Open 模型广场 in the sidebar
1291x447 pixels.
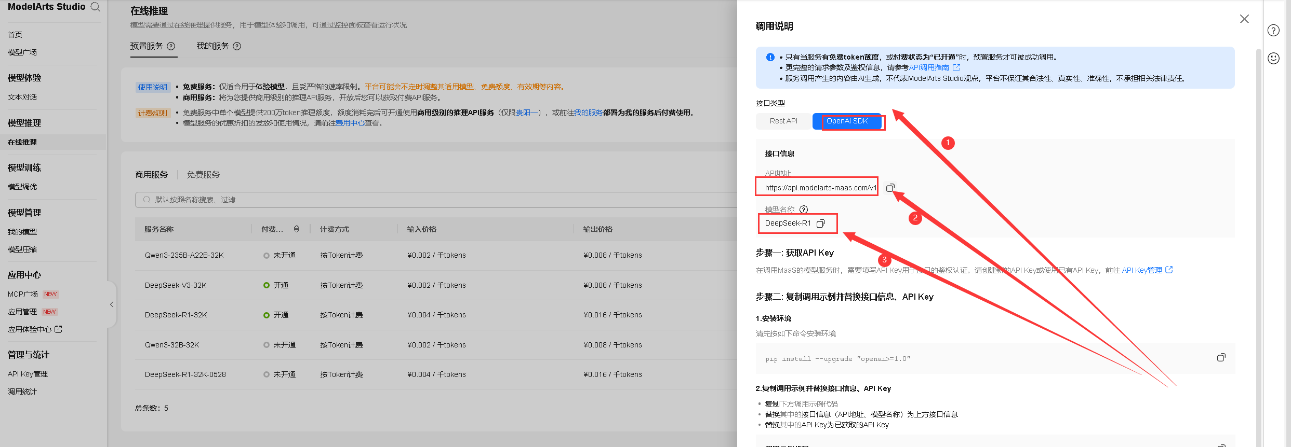(x=22, y=52)
